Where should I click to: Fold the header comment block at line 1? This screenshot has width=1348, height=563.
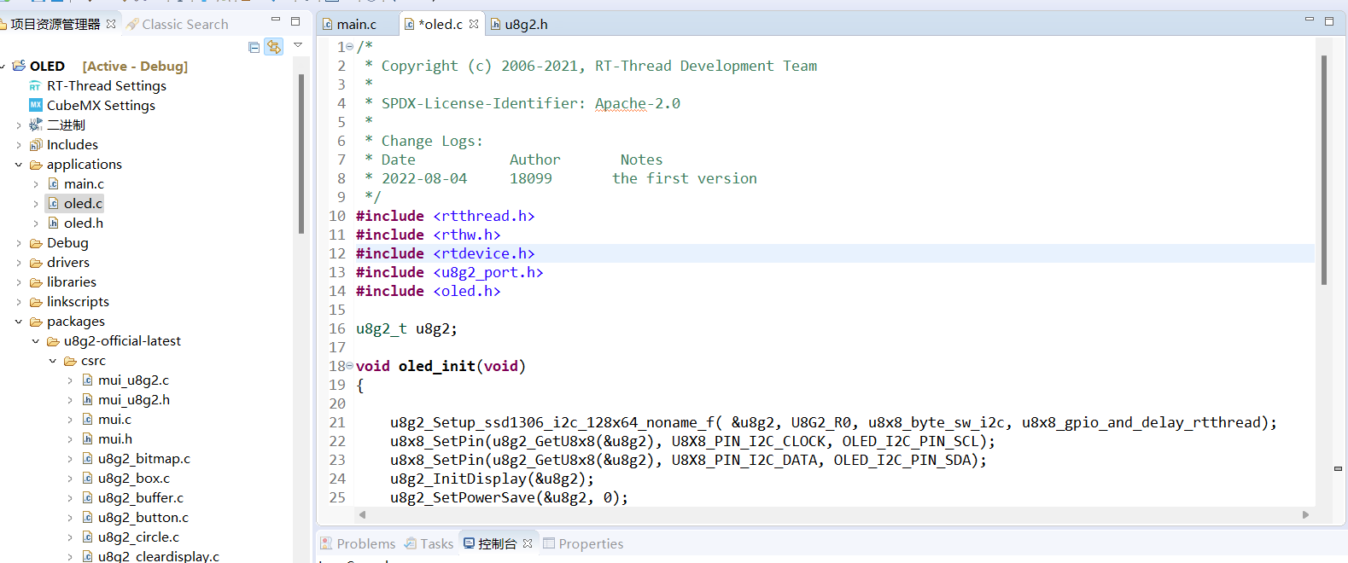(349, 47)
